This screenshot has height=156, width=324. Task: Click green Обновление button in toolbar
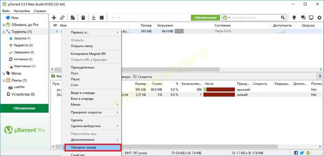[205, 18]
